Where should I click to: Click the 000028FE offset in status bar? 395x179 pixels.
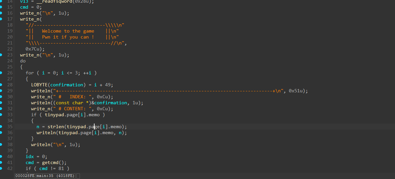coord(25,176)
